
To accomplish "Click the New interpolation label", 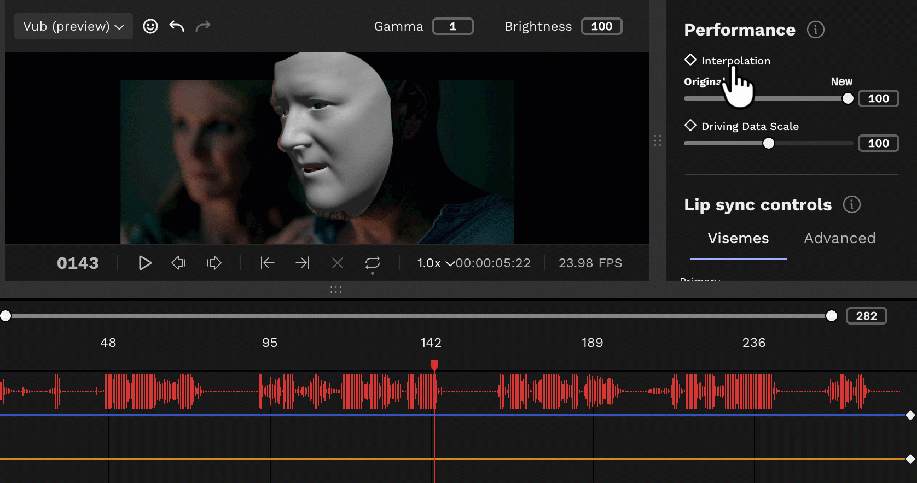I will point(841,81).
